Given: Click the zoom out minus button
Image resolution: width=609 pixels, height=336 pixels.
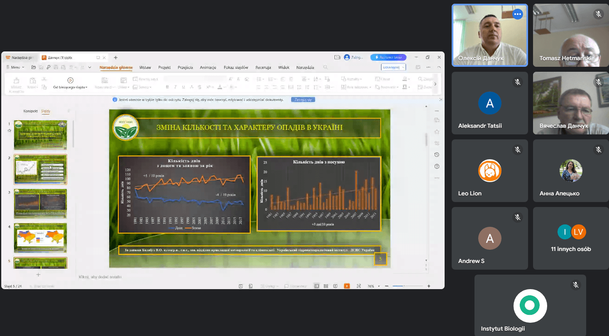Looking at the screenshot, I should click(x=386, y=286).
